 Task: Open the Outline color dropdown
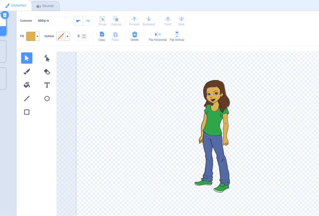68,36
